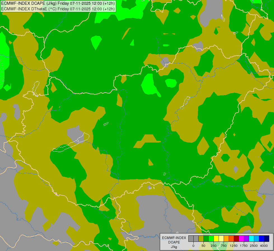Click 'ECMWF-INDEX' text in the legend box
274x251 pixels.
[x=174, y=238]
